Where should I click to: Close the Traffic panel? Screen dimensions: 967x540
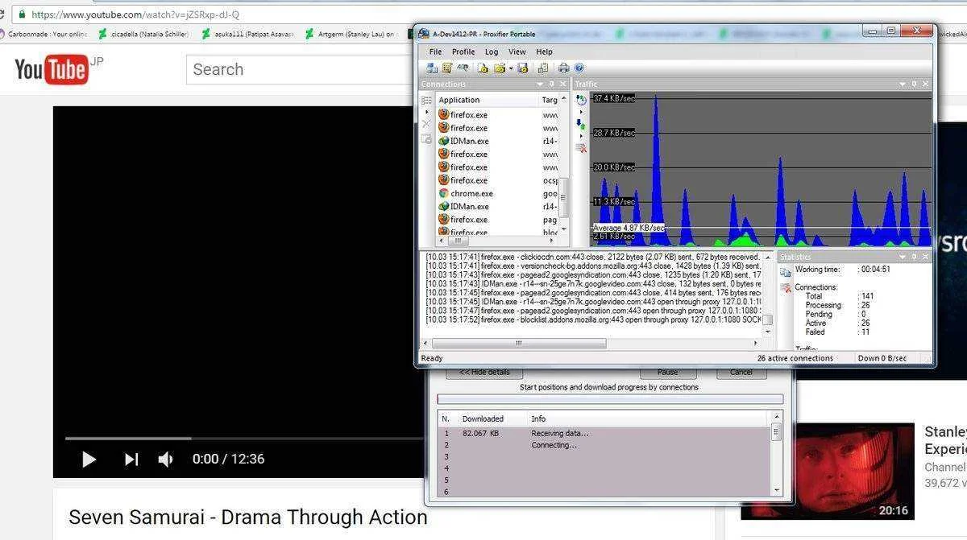pyautogui.click(x=925, y=84)
